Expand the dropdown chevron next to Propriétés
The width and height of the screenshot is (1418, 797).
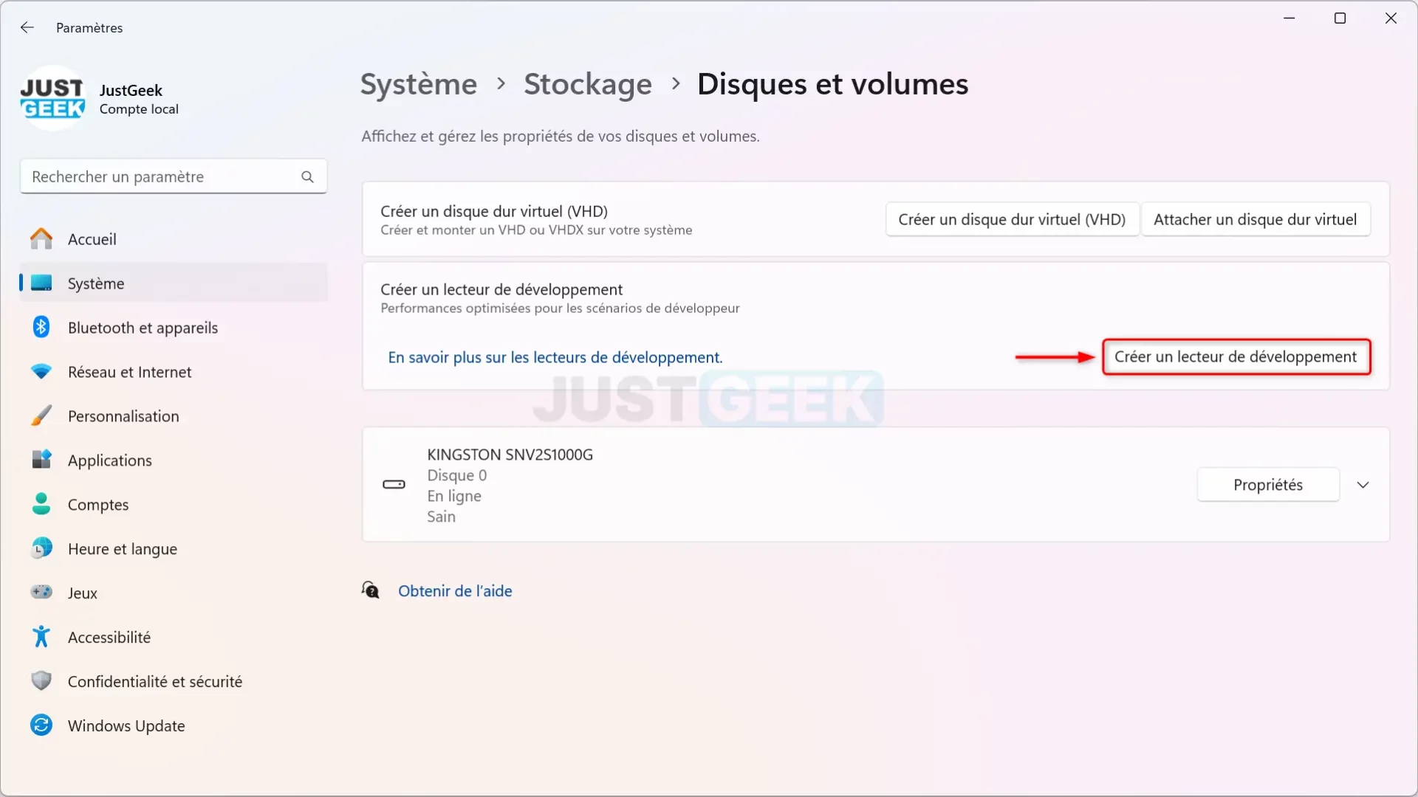click(1363, 485)
